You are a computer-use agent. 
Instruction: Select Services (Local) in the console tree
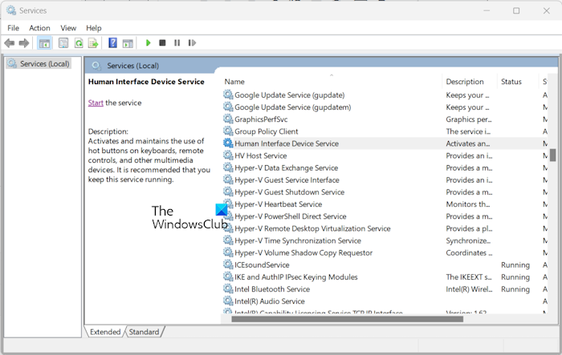[x=39, y=63]
